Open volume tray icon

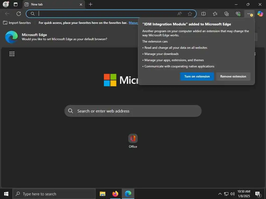(x=232, y=194)
